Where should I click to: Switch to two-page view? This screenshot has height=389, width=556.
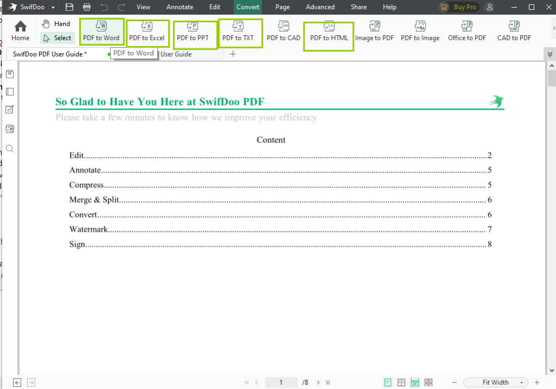(x=401, y=382)
